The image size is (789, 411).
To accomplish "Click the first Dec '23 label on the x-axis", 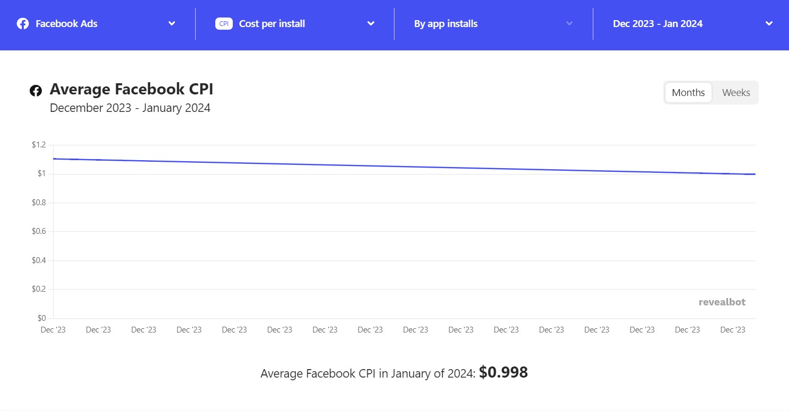I will pyautogui.click(x=52, y=329).
